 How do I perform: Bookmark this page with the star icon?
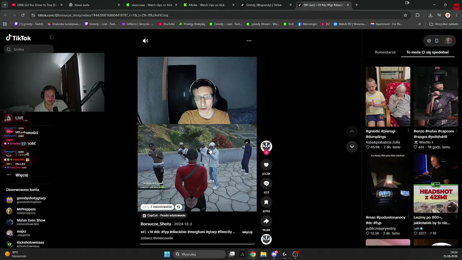[405, 15]
